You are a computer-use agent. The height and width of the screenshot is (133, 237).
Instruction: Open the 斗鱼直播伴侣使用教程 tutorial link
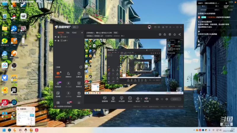pyautogui.click(x=64, y=106)
